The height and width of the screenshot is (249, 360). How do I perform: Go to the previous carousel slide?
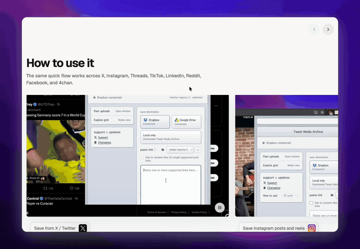pyautogui.click(x=314, y=29)
